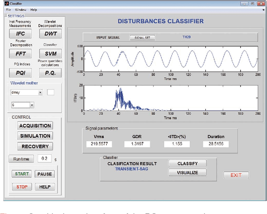
Task: Click the GDR value field 1.3197
Action: click(137, 144)
